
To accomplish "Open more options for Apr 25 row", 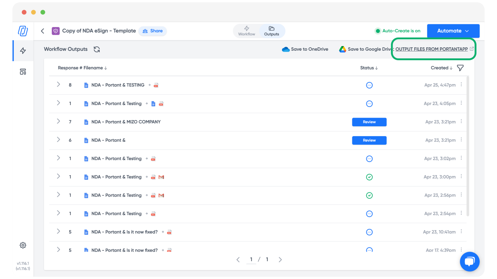I will [461, 84].
